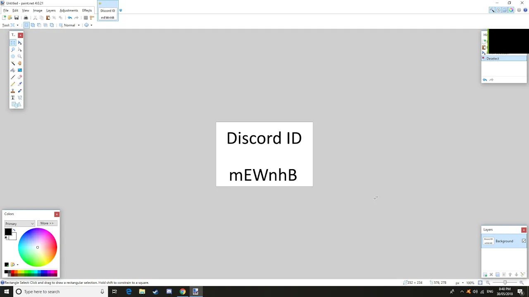Click the Print icon in toolbar

pyautogui.click(x=26, y=18)
